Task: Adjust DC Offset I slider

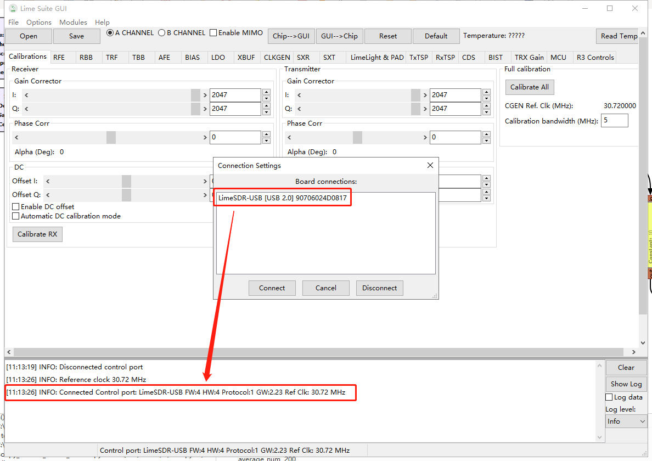Action: coord(126,181)
